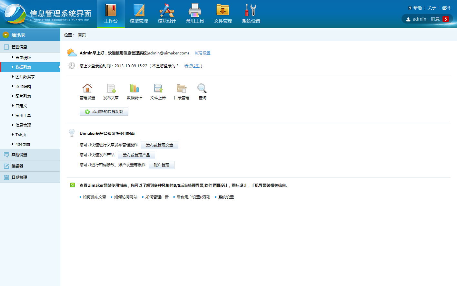
Task: Expand the 日期管理 sidebar section
Action: (x=19, y=177)
